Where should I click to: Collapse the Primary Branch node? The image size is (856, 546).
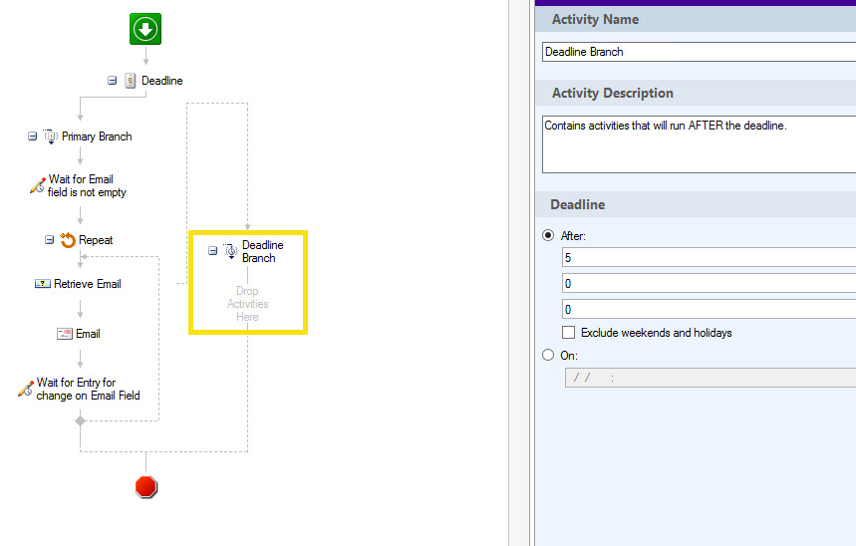(x=32, y=136)
